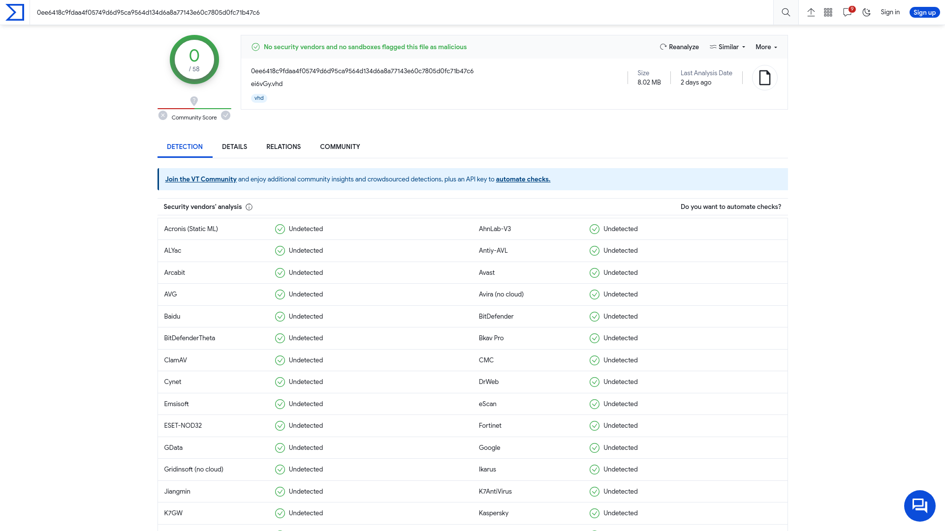
Task: Click the grid/dashboard view icon
Action: (829, 12)
